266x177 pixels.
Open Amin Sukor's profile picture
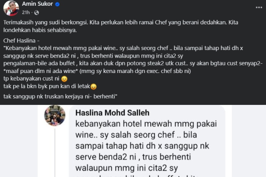[x=11, y=8]
